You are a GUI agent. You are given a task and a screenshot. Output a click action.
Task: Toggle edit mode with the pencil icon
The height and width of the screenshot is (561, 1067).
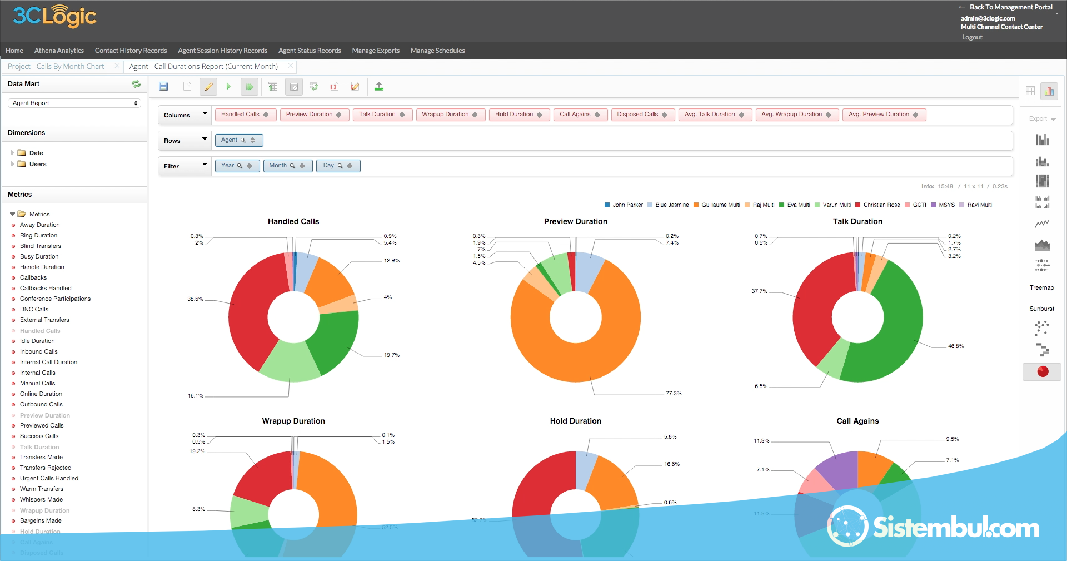tap(208, 87)
